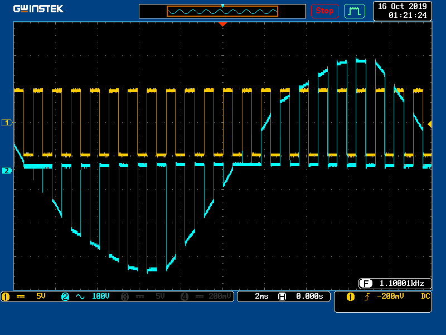
Task: Click the channel 1 DC coupling symbol
Action: tap(21, 296)
